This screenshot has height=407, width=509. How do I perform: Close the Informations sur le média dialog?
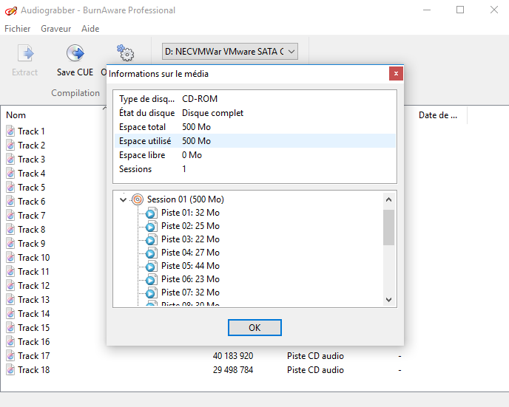(396, 73)
